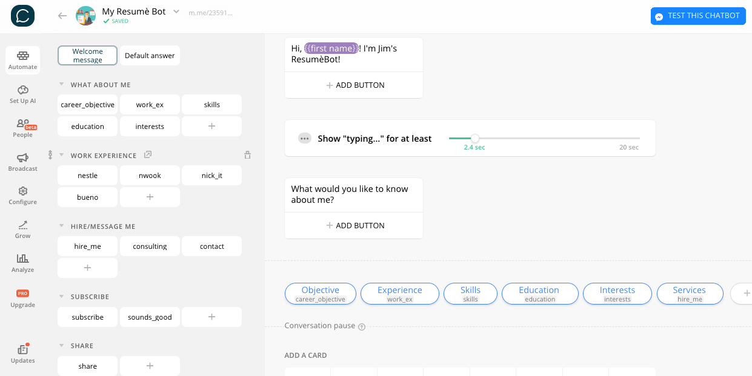Screen dimensions: 752x376
Task: Open the Grow section in sidebar
Action: 23,229
